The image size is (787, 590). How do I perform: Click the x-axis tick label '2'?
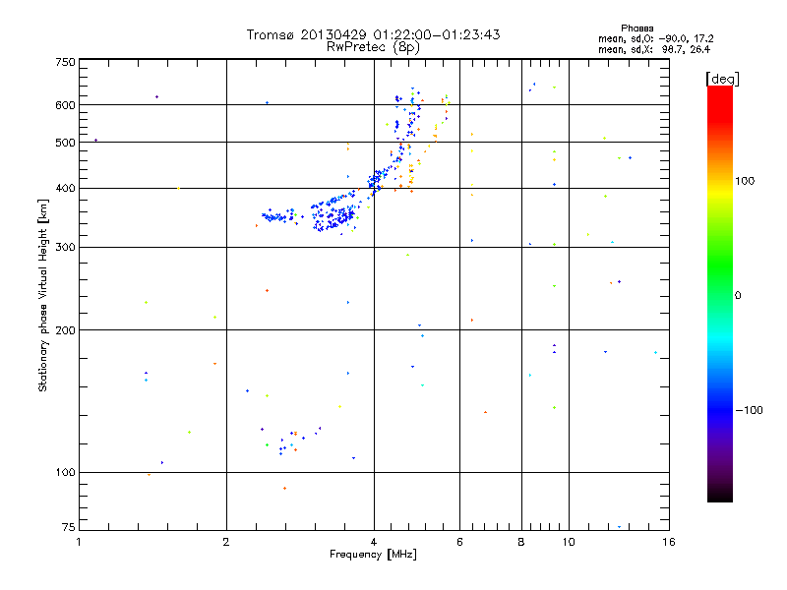pyautogui.click(x=226, y=542)
